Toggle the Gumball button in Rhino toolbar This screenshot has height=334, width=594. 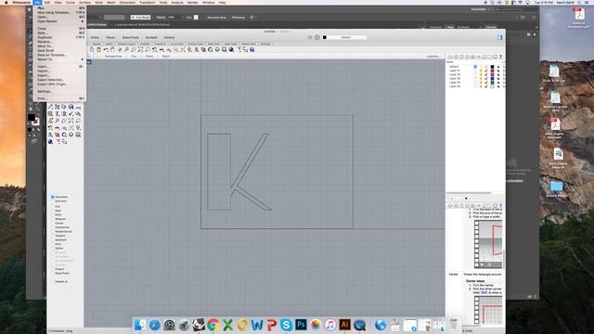(151, 37)
